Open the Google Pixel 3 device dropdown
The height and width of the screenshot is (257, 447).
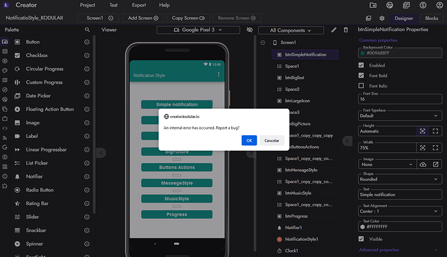(198, 30)
